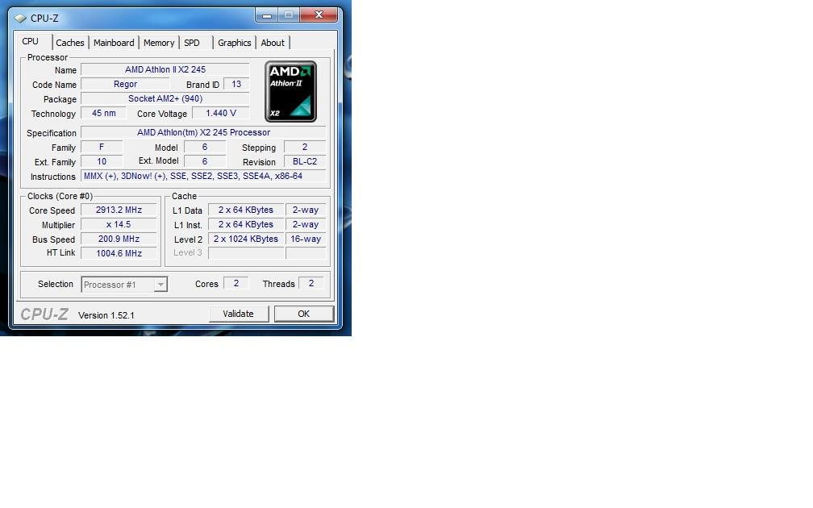
Task: Click the L1 Data size 2 x 64 KBytes
Action: 246,210
